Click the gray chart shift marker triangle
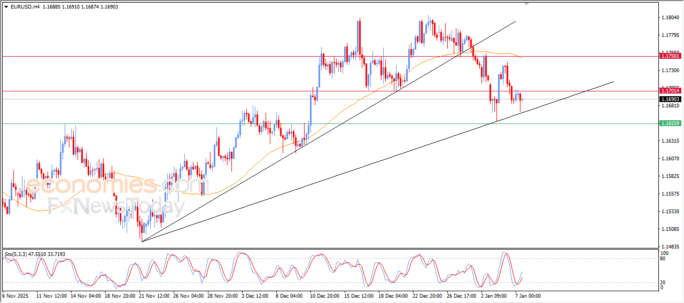The height and width of the screenshot is (303, 684). 527,4
